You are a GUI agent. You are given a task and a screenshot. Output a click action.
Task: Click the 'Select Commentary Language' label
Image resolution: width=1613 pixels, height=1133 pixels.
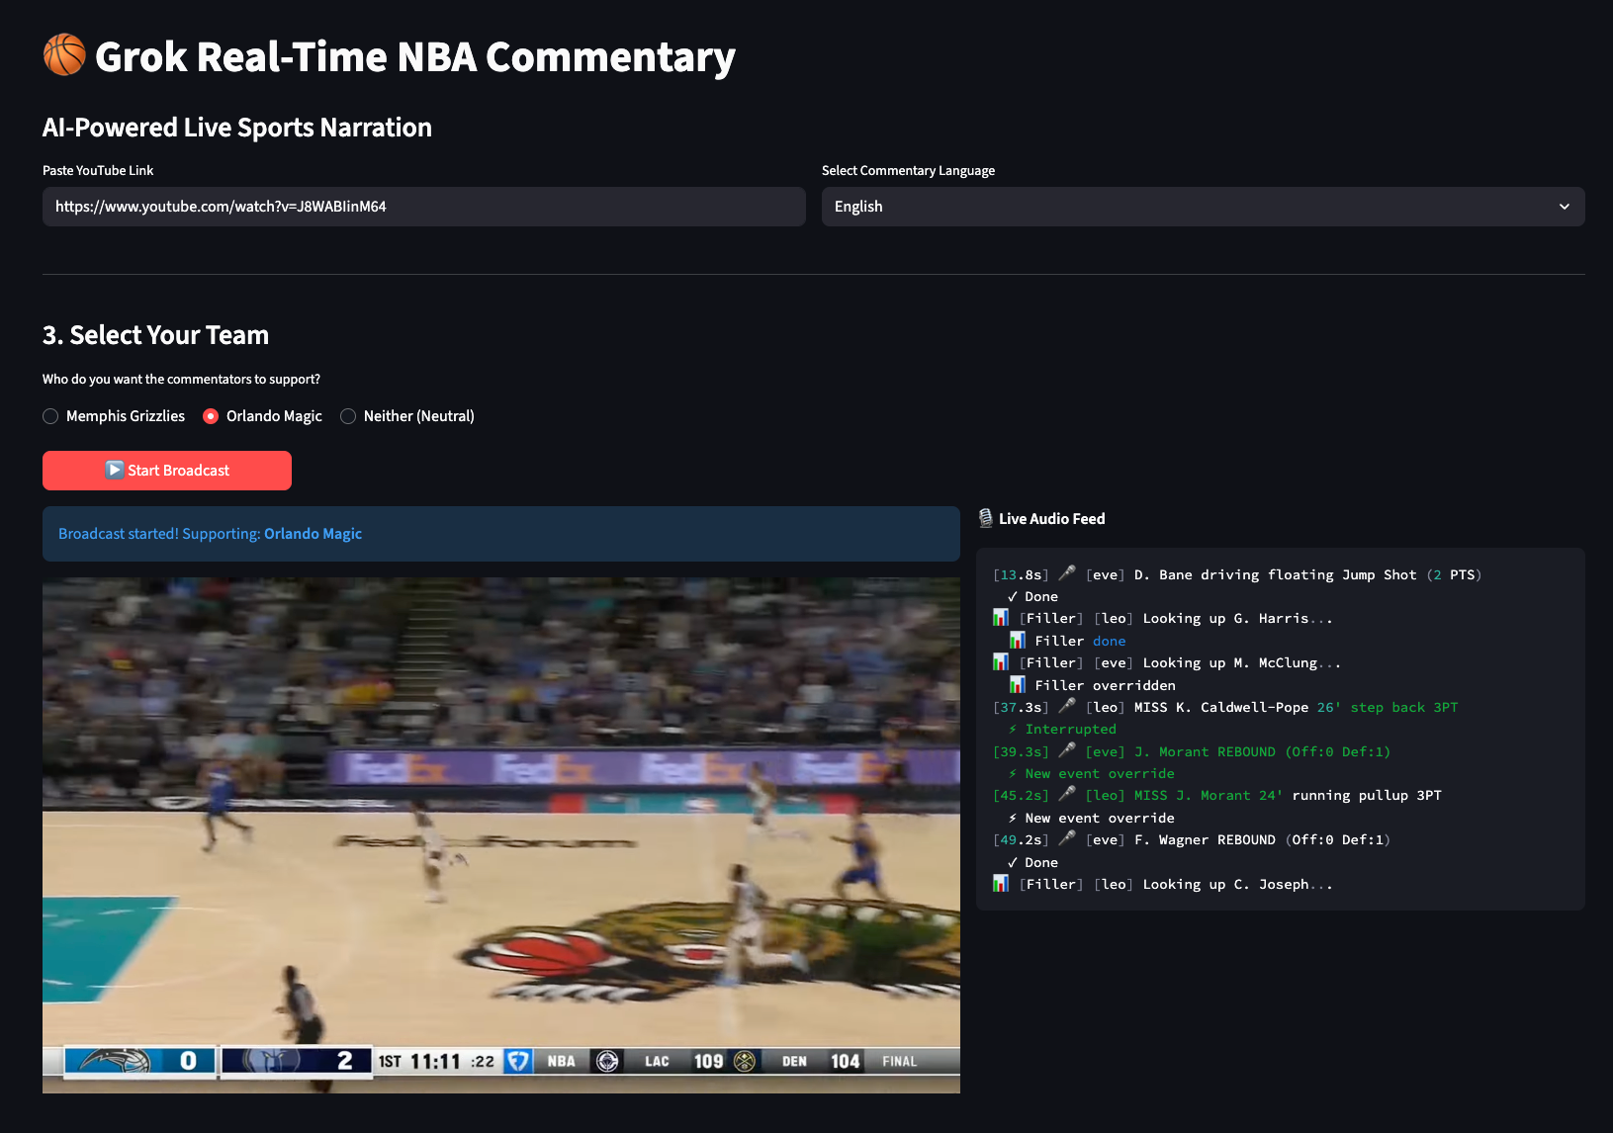[x=908, y=170]
